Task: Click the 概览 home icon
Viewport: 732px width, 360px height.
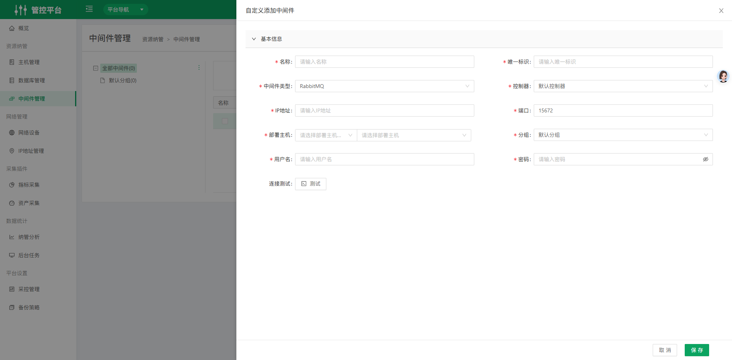Action: click(x=12, y=28)
